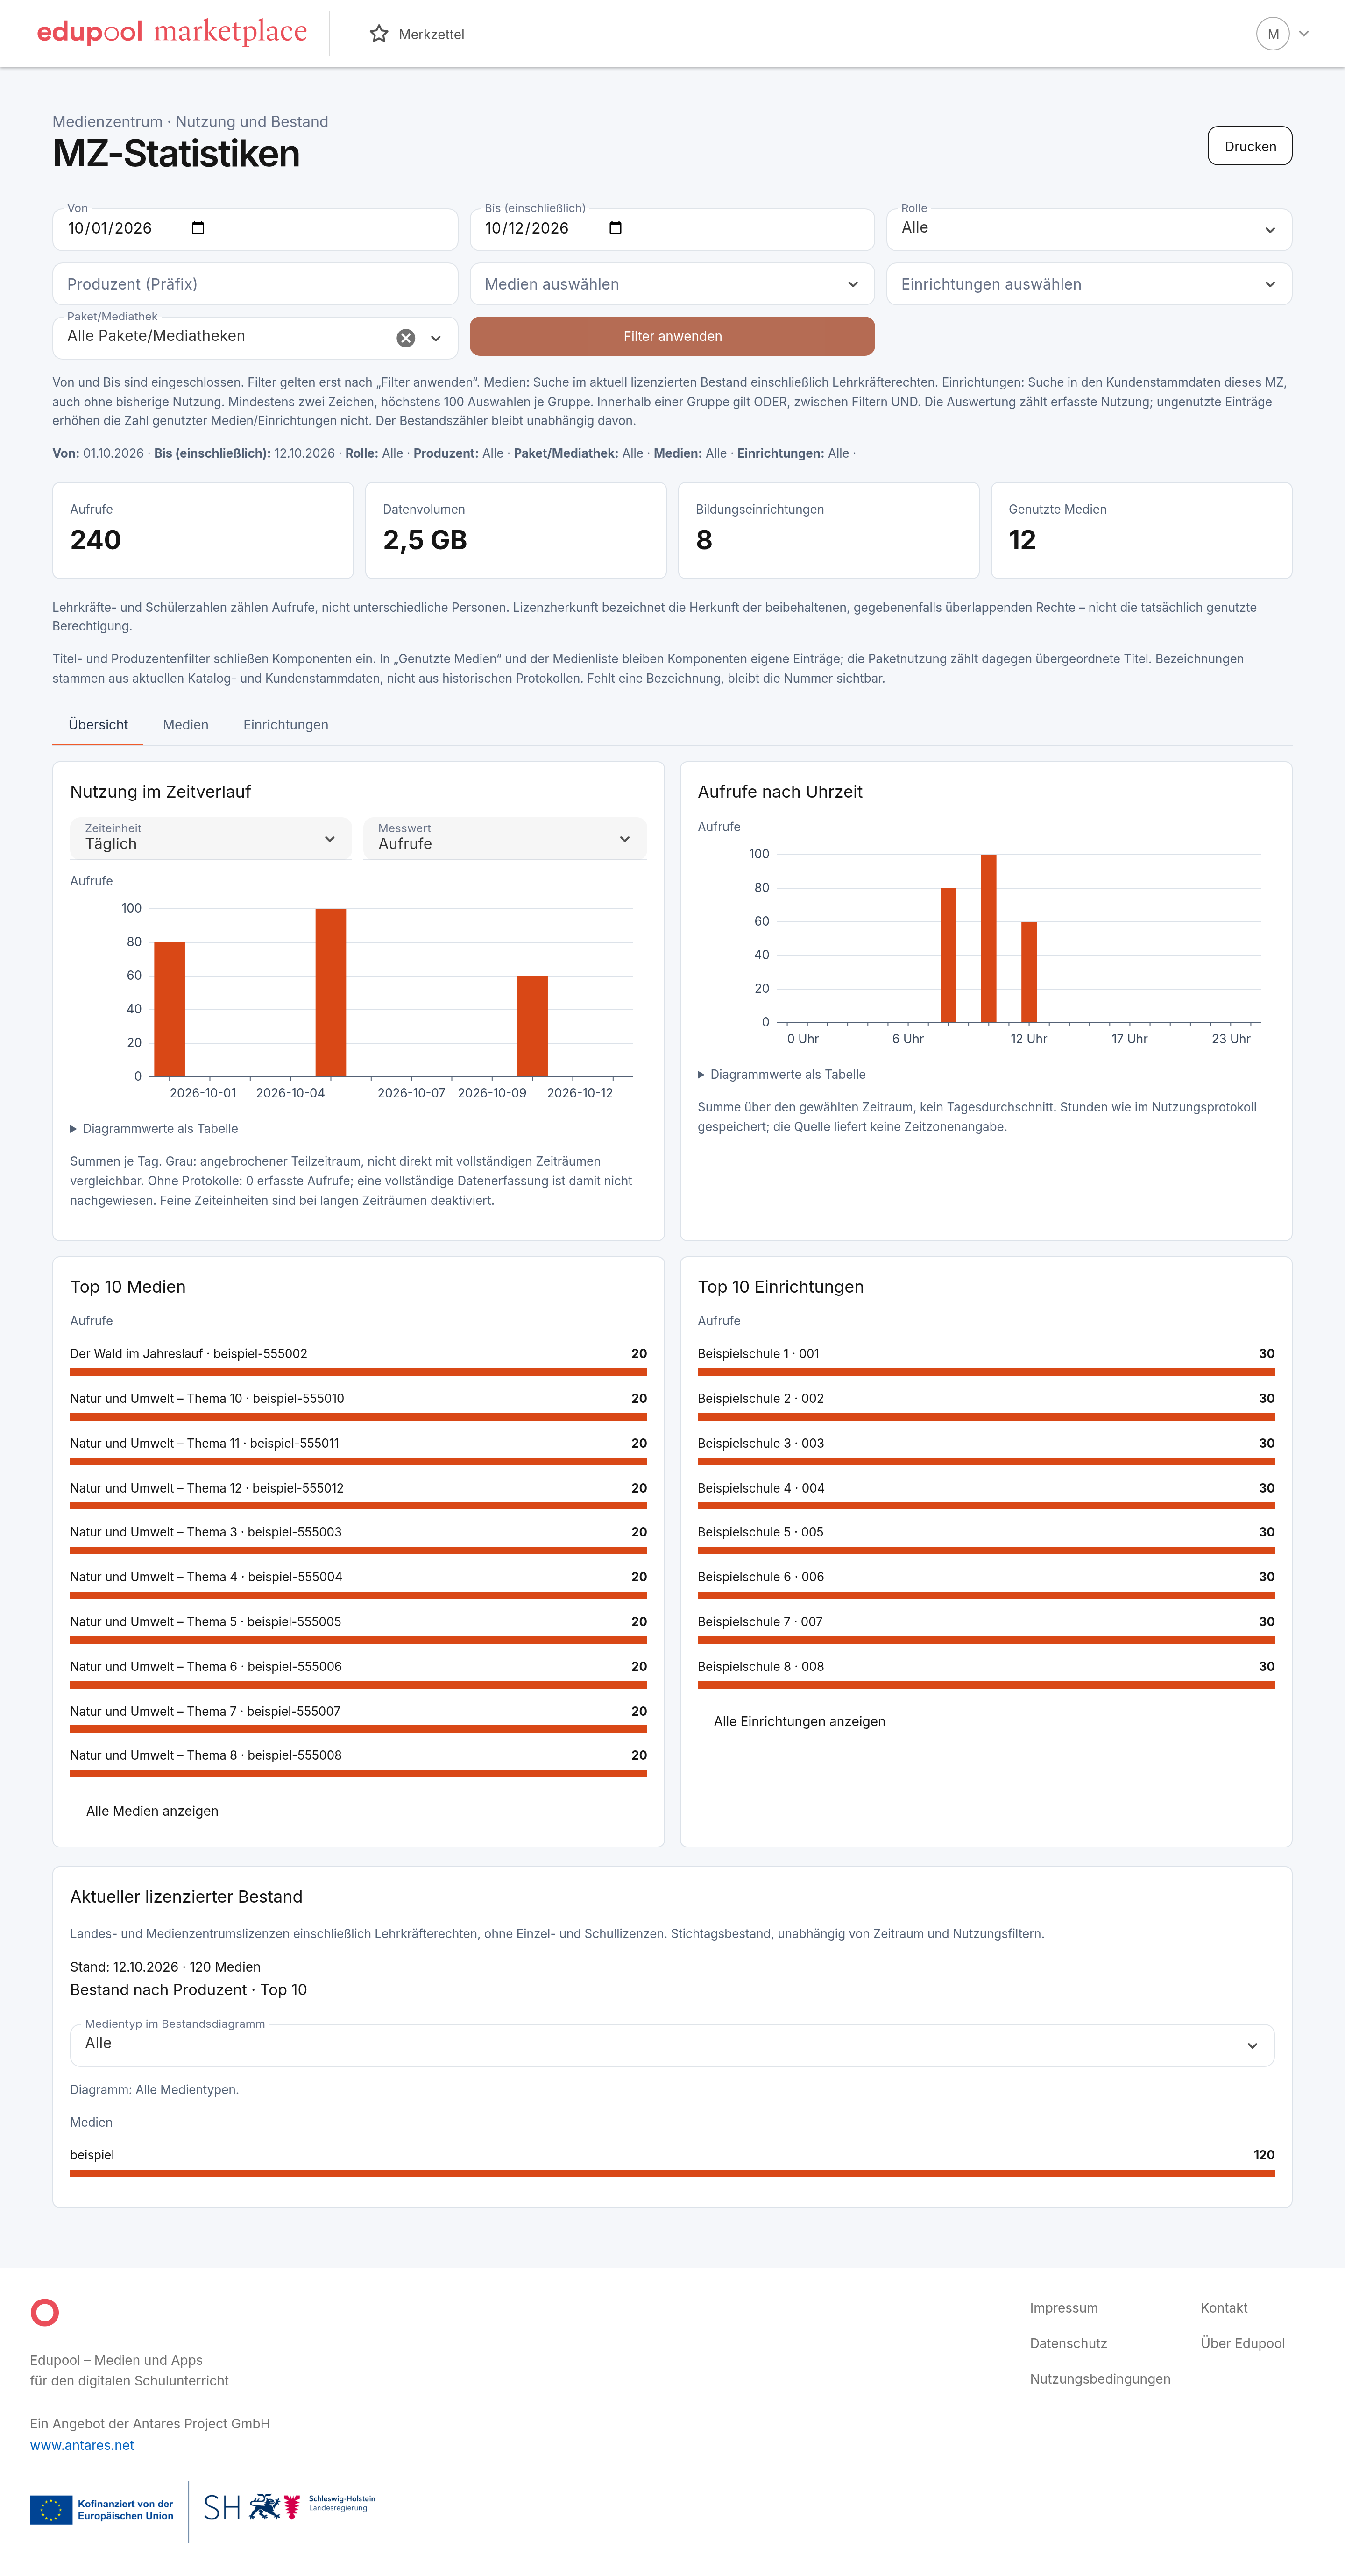Click the 2026-10-04 bar in daily chart

click(x=331, y=992)
